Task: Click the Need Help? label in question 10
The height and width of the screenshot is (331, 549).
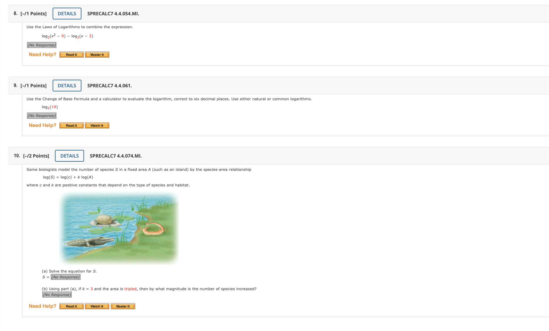Action: 43,306
